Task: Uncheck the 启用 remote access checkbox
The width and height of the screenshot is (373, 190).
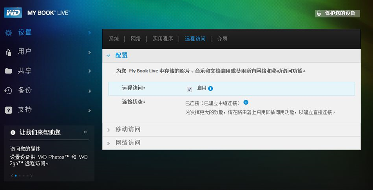Action: coord(189,89)
